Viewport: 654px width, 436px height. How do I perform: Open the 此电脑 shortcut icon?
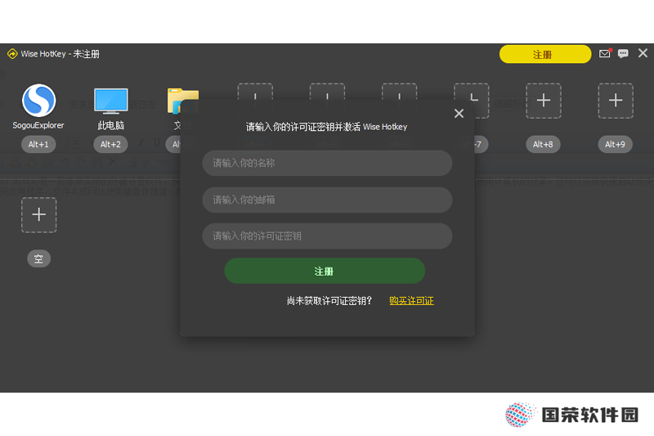111,101
